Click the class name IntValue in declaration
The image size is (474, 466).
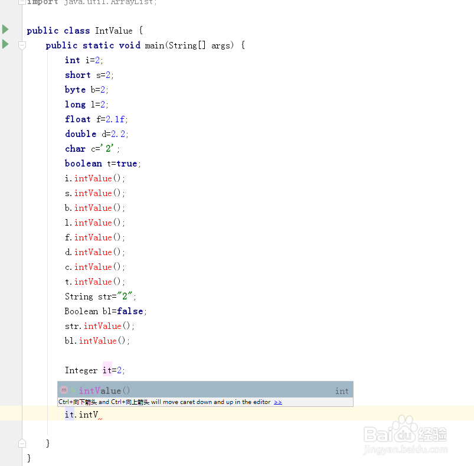point(114,31)
